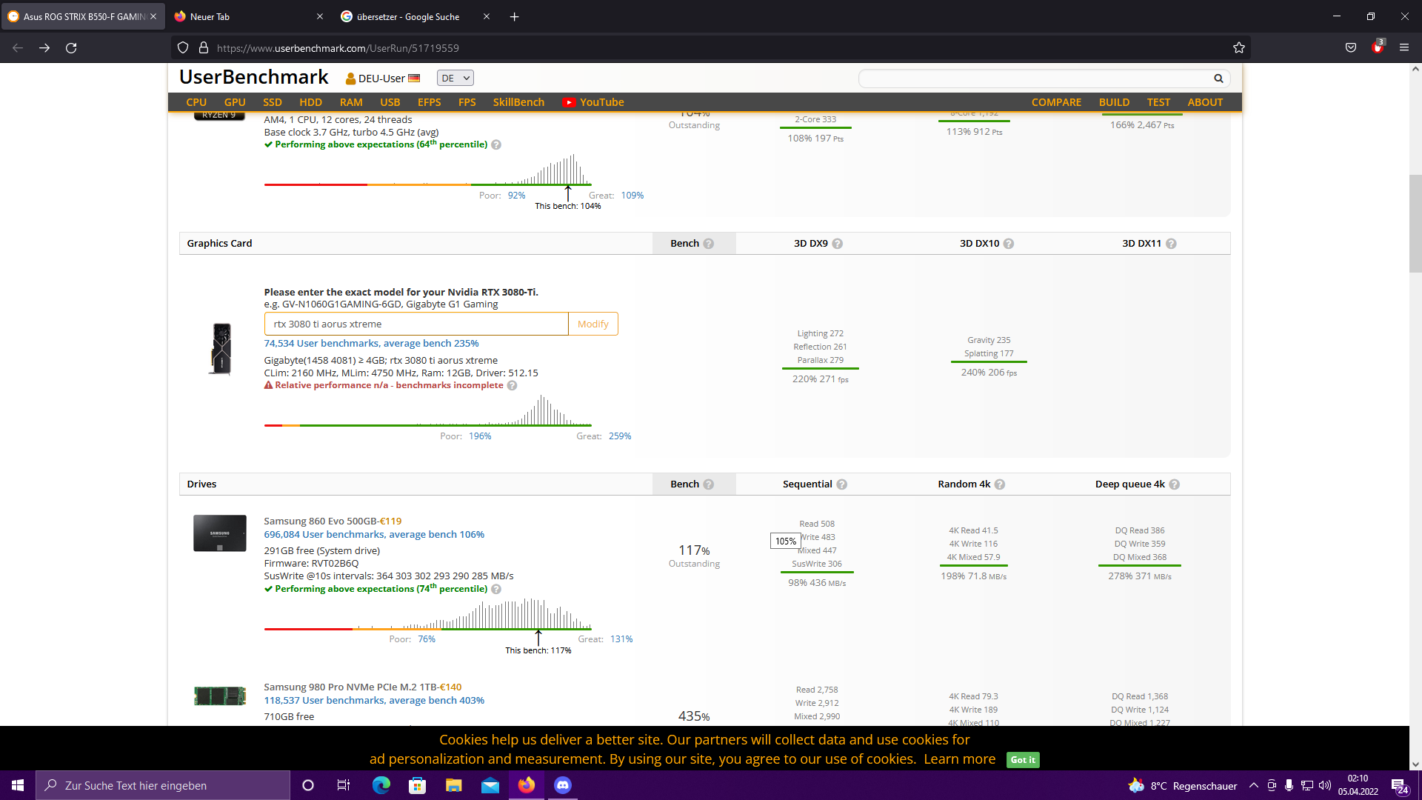This screenshot has height=800, width=1422.
Task: Dismiss the cookie banner with Got it
Action: [1023, 760]
